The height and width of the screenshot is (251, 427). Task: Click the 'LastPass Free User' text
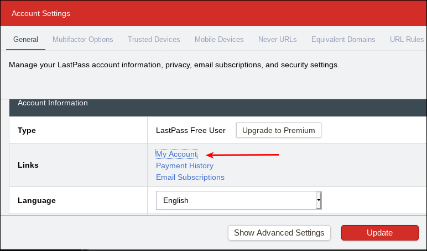point(191,130)
